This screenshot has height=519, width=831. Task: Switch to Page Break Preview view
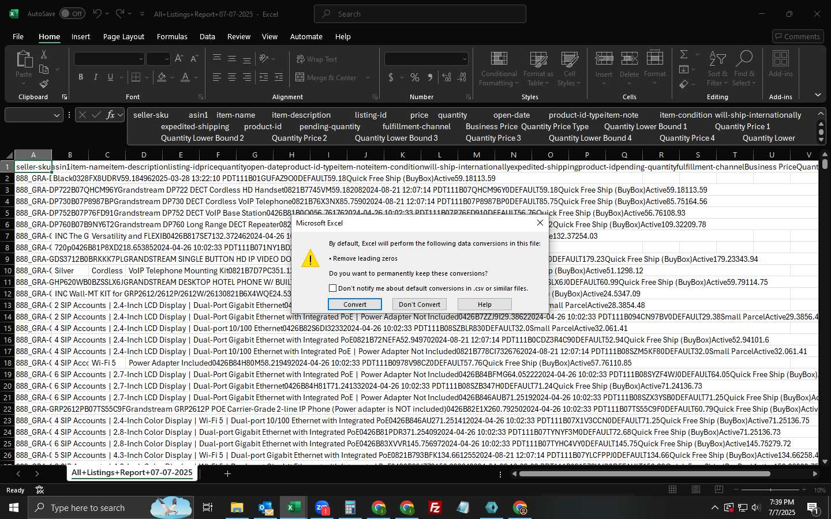click(719, 490)
